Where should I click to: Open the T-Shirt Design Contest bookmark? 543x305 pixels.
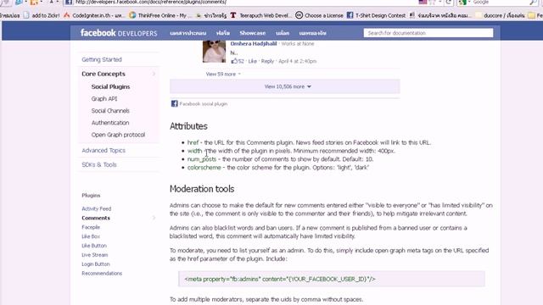[376, 15]
